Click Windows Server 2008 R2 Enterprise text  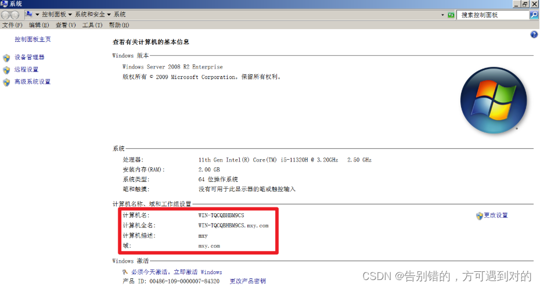click(172, 67)
